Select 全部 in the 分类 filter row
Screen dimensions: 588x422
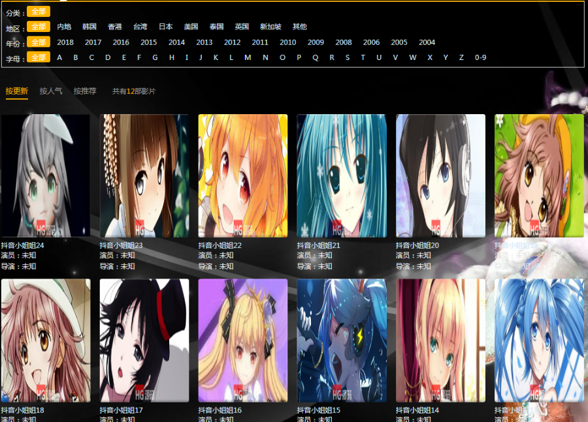39,12
